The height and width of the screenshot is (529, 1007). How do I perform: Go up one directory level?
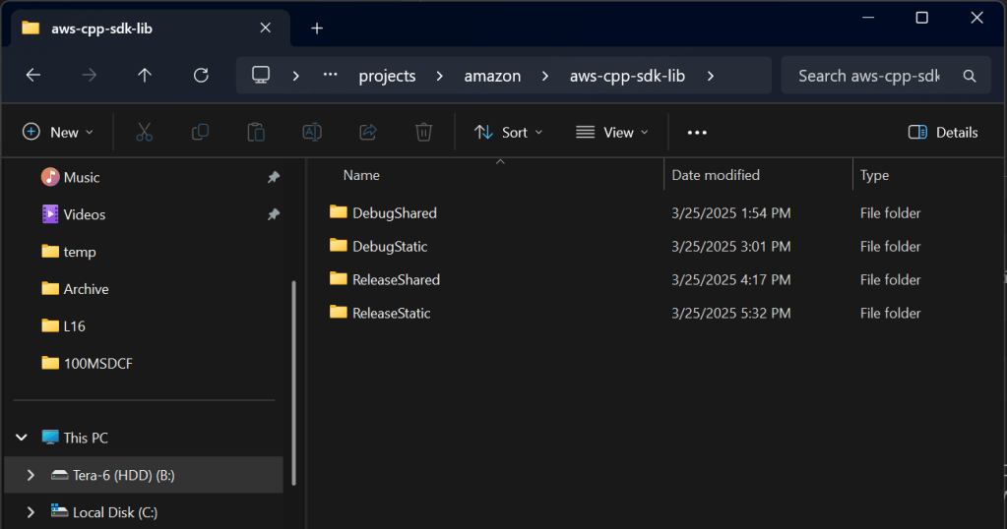145,76
